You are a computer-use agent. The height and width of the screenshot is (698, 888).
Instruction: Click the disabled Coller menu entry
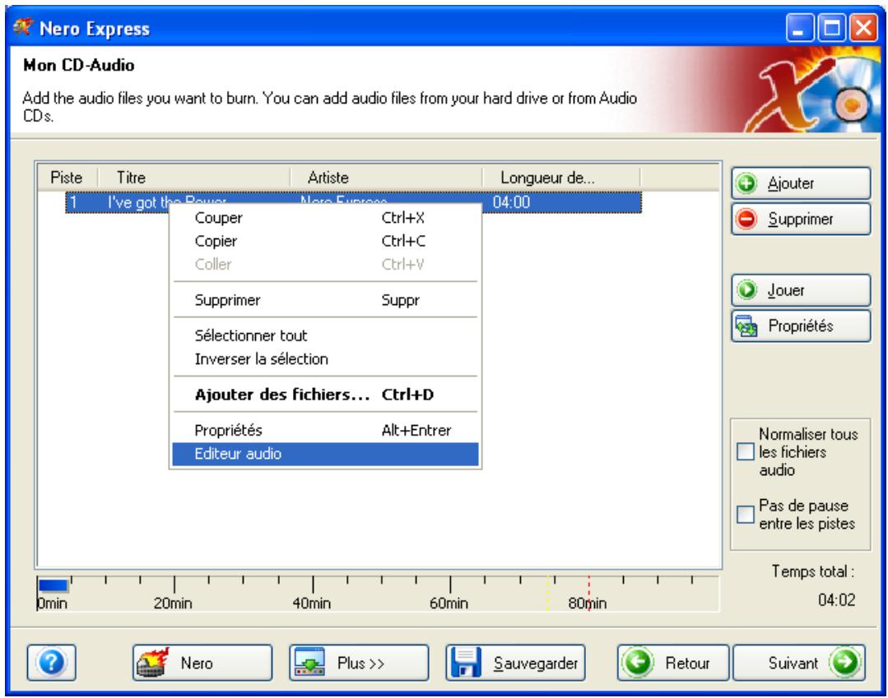point(326,264)
